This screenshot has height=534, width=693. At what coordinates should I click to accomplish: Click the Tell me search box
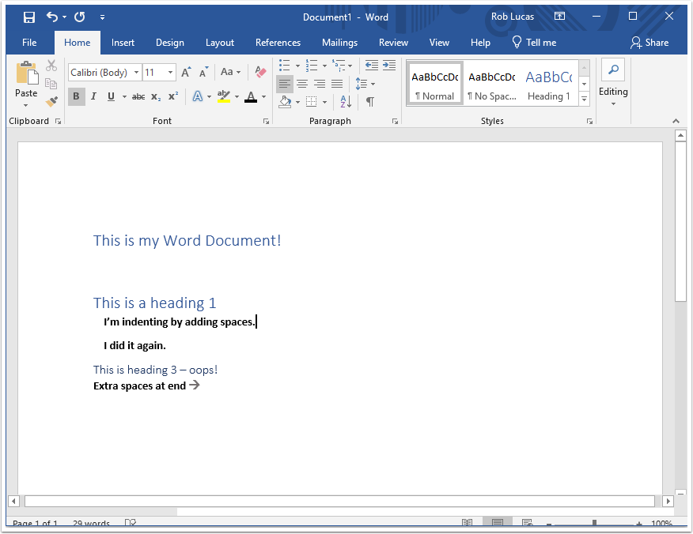[534, 43]
